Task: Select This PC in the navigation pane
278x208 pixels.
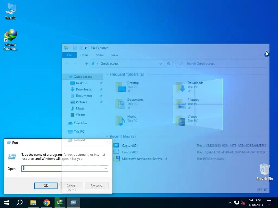Action: [79, 132]
